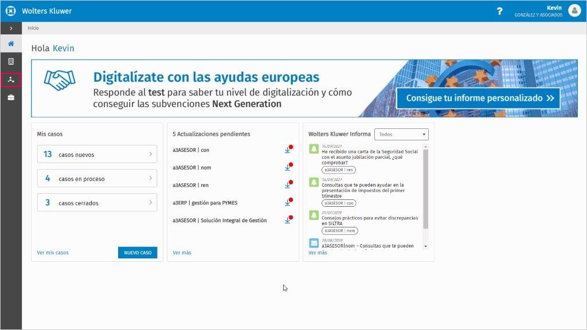
Task: Download the a3ASESOR Solución Integral de Gestión update
Action: (x=288, y=220)
